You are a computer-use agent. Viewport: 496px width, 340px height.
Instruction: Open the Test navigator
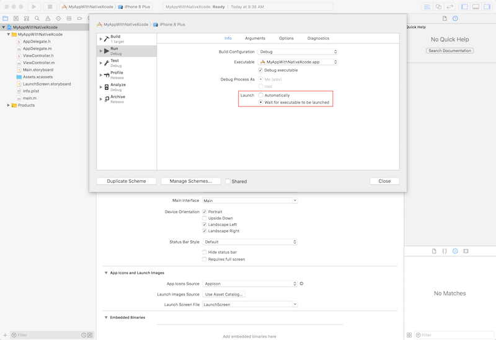point(58,19)
